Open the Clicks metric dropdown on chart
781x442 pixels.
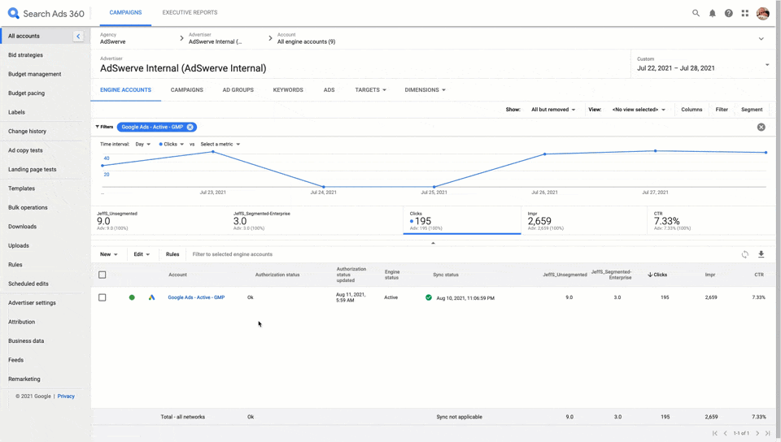tap(172, 144)
